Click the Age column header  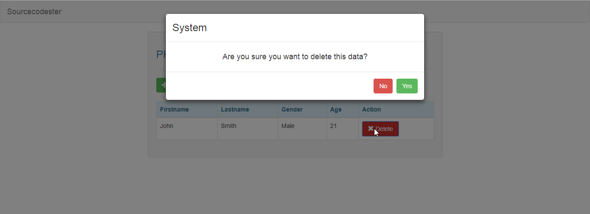point(336,110)
